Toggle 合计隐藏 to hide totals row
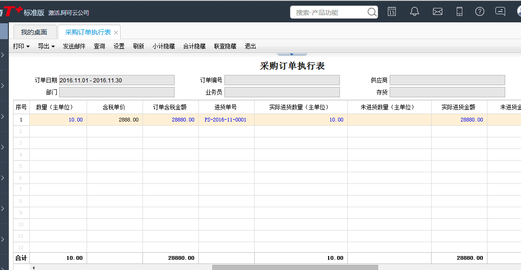 (194, 46)
